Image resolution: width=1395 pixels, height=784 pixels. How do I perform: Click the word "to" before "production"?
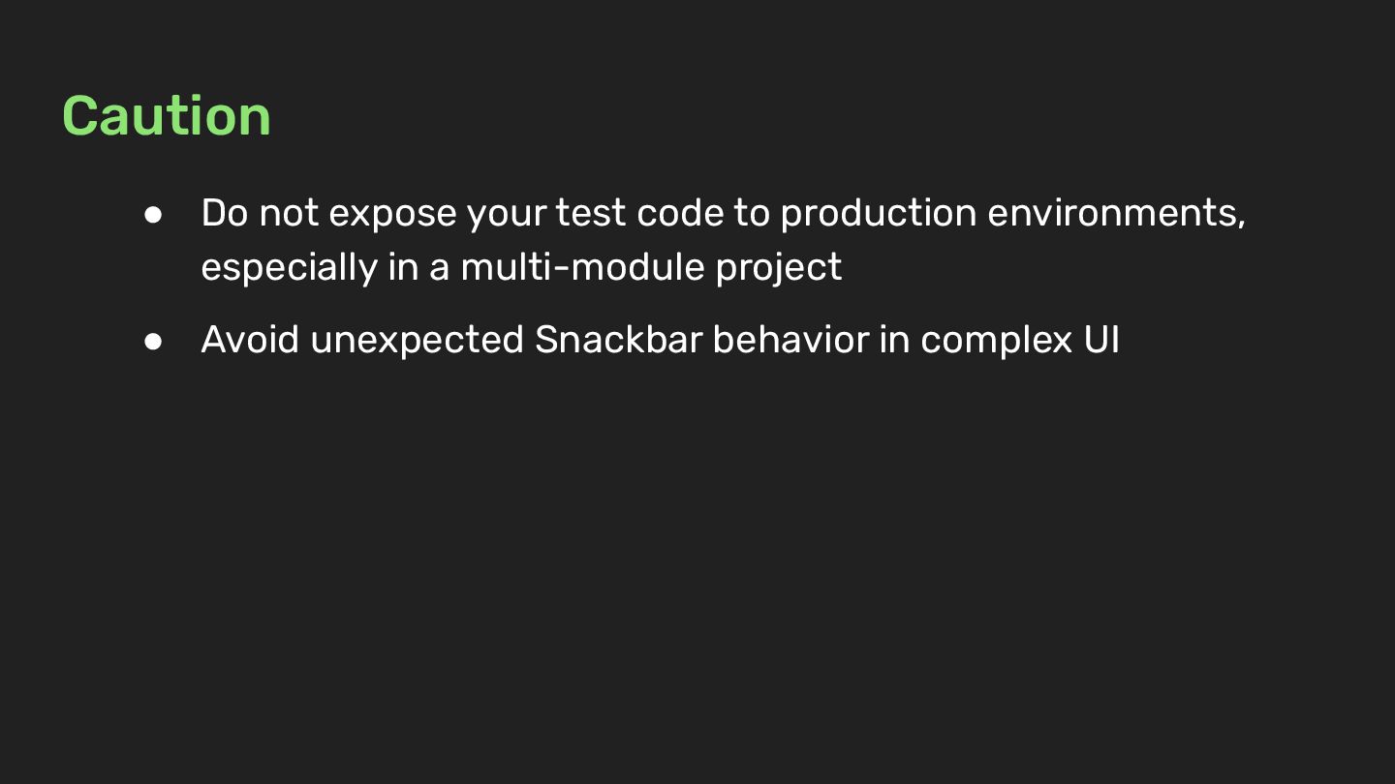[x=751, y=213]
